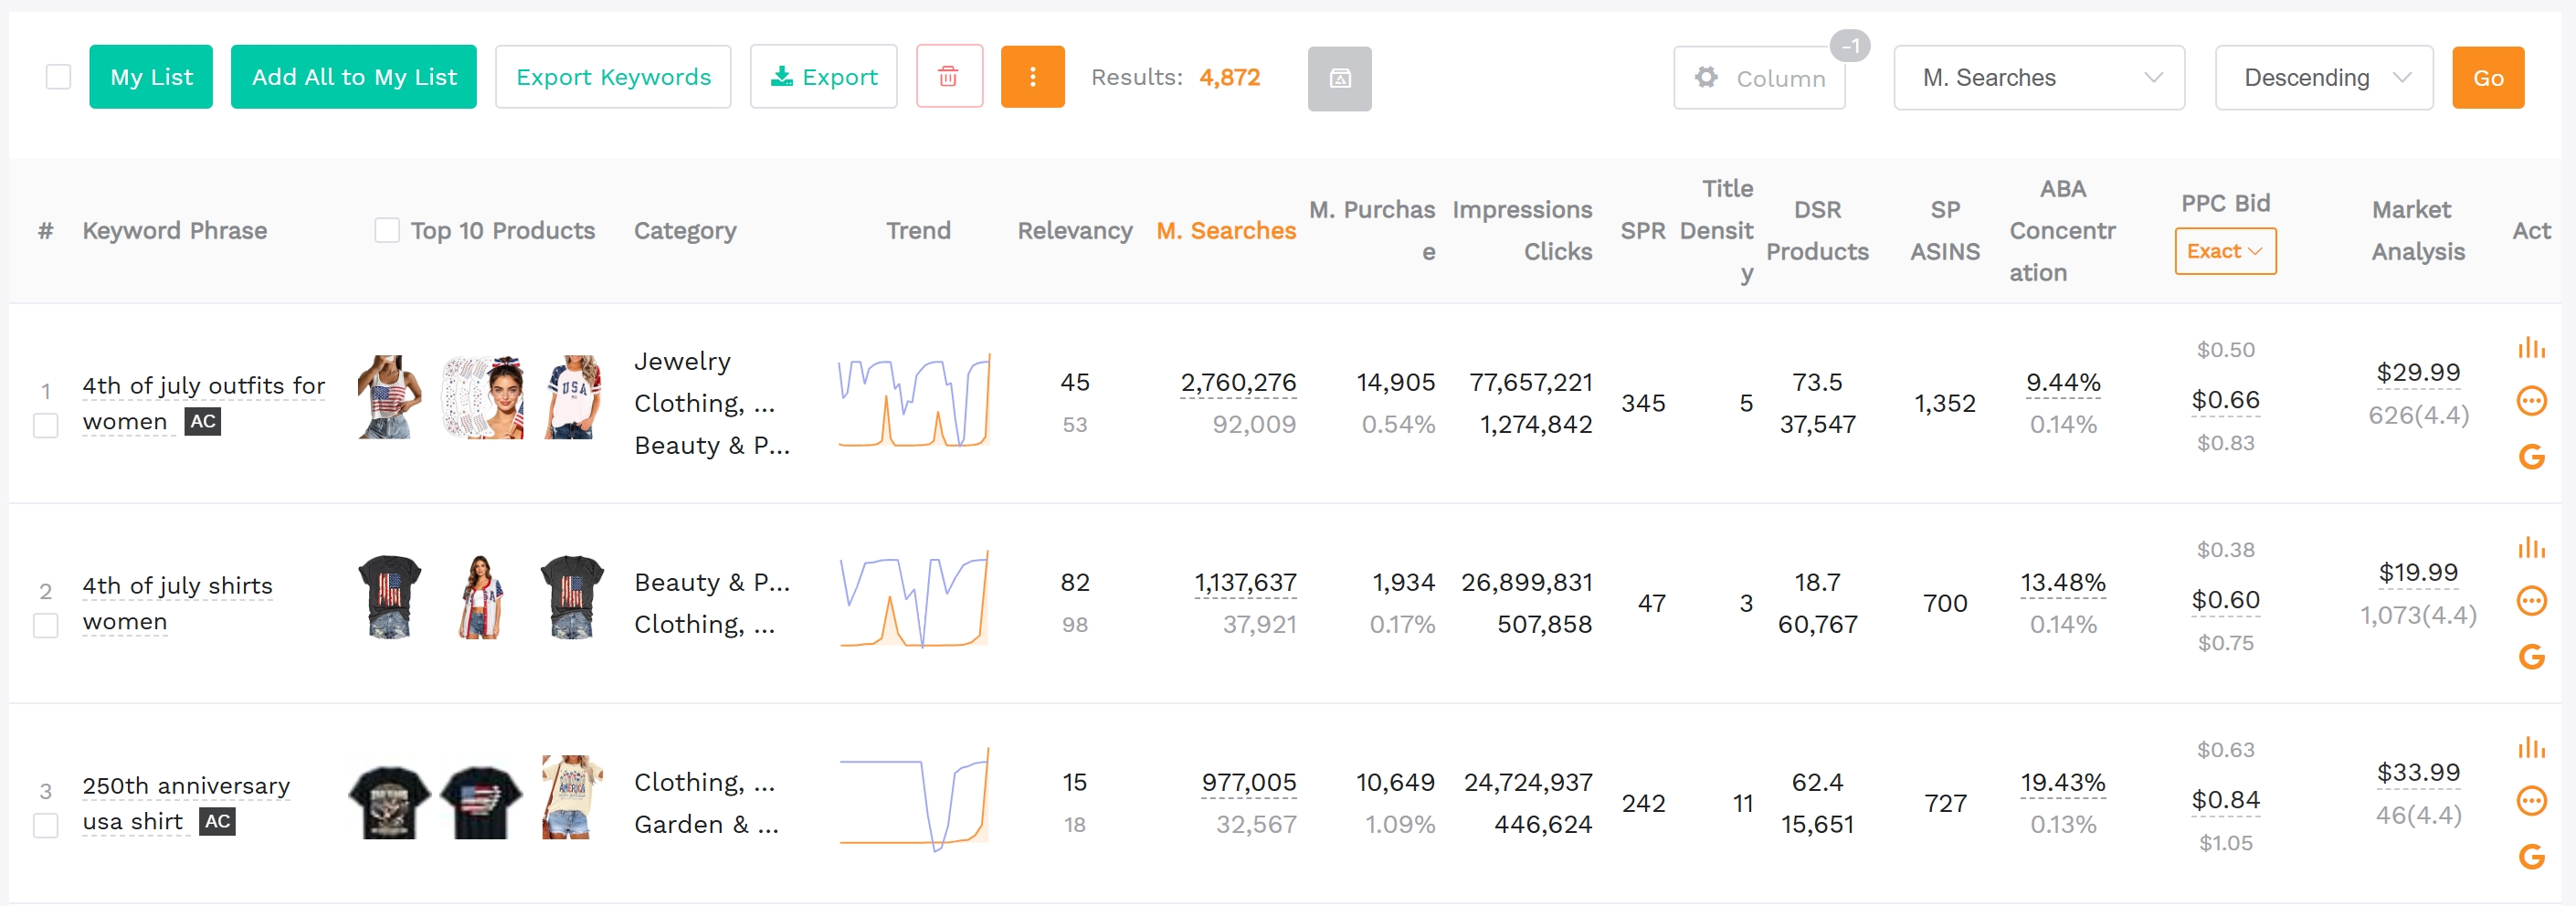
Task: Select row 1 checkbox for 4th of july outfits
Action: click(46, 426)
